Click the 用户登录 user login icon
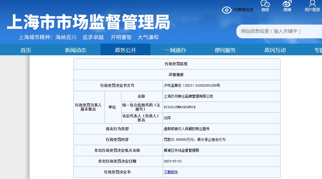Image resolution: width=322 pixels, height=179 pixels. (x=312, y=6)
